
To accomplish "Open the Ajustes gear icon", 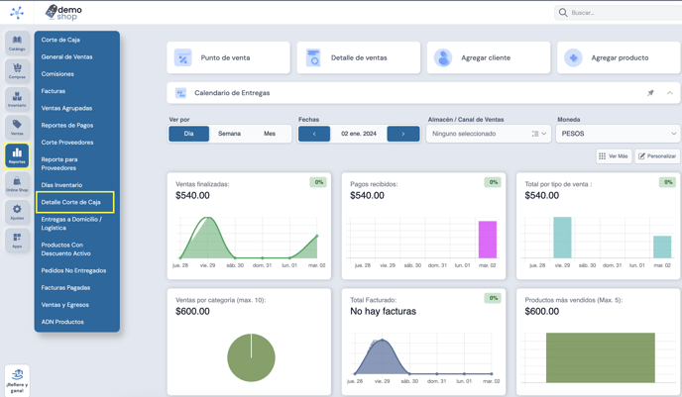I will (x=17, y=212).
